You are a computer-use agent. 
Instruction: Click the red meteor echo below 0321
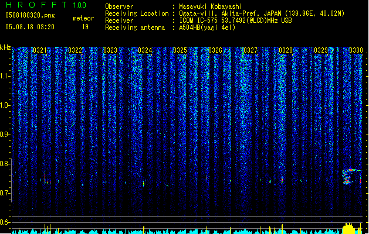pyautogui.click(x=45, y=177)
